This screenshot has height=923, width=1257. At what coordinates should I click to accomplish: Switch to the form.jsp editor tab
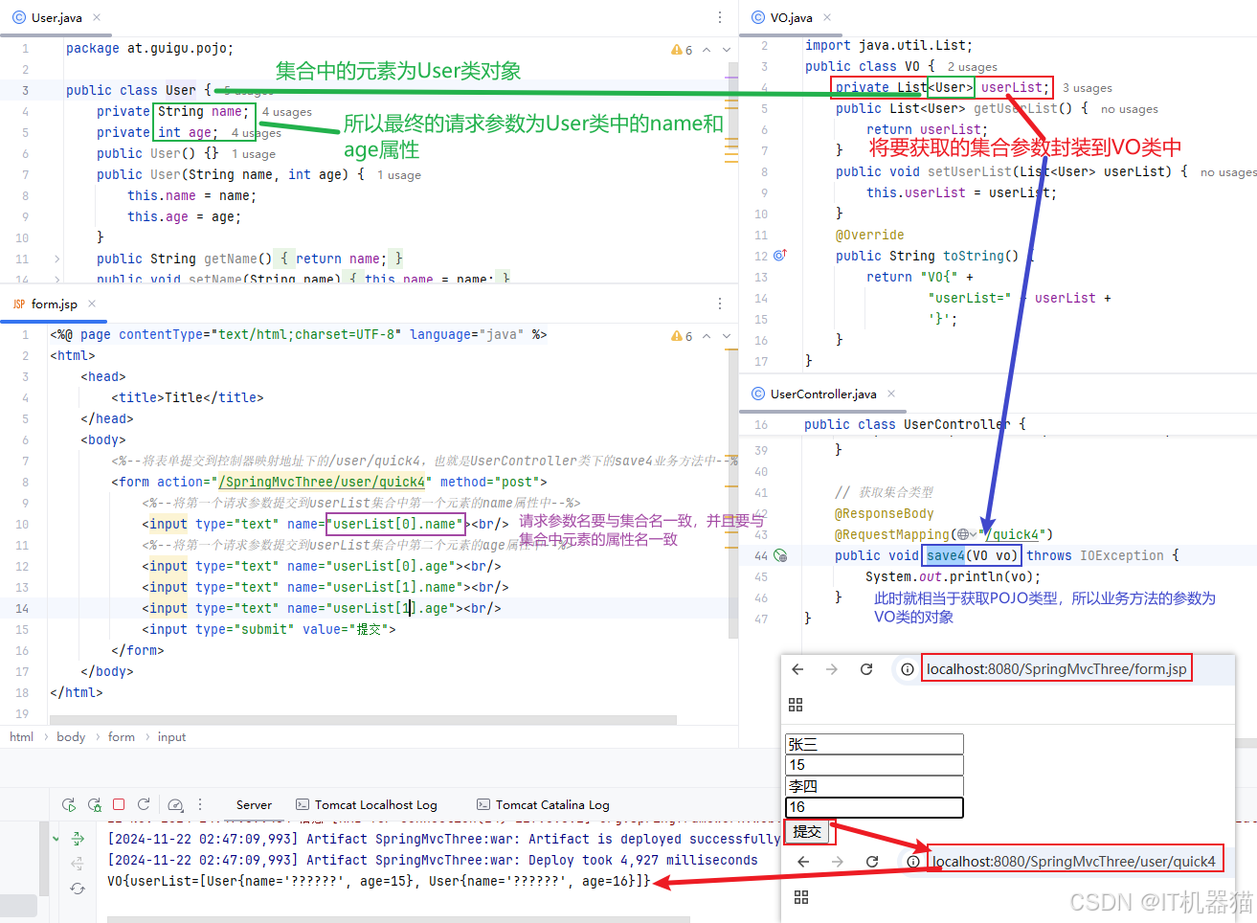(x=55, y=304)
